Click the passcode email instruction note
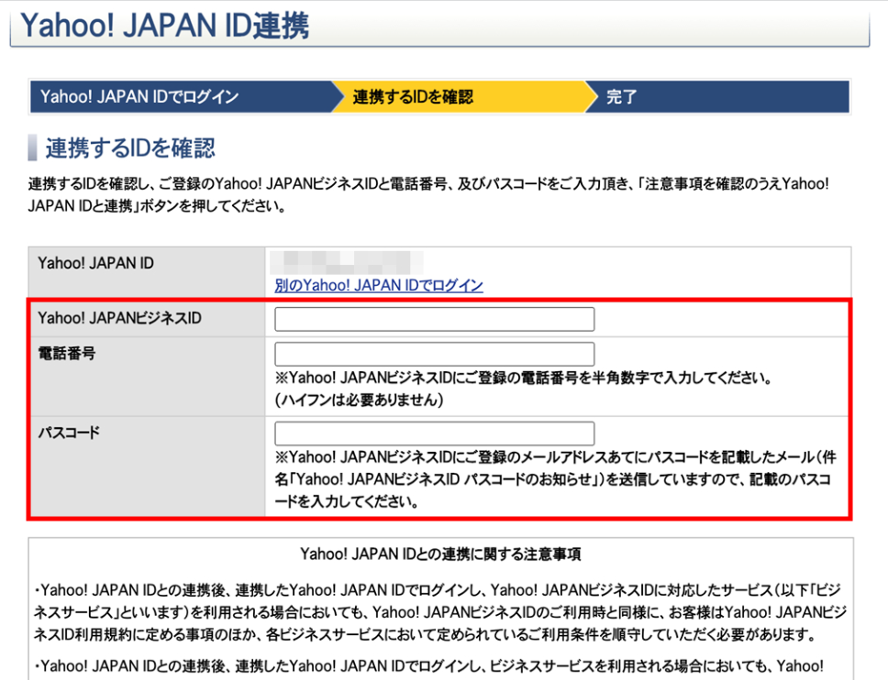The height and width of the screenshot is (680, 888). click(x=556, y=479)
